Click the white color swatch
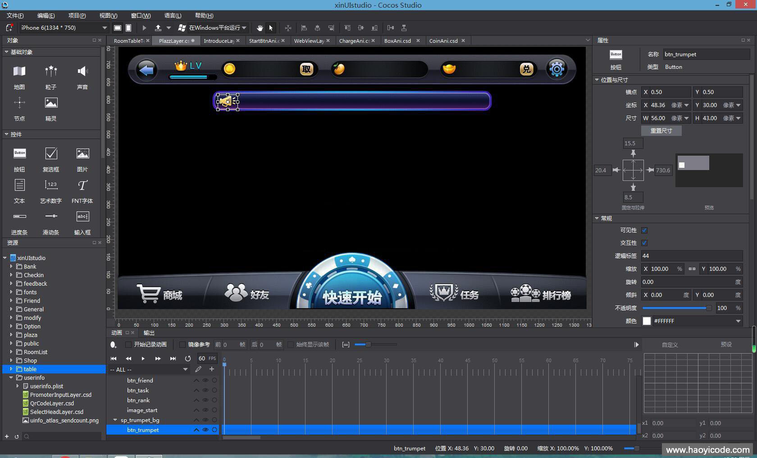Viewport: 757px width, 458px height. click(x=647, y=321)
